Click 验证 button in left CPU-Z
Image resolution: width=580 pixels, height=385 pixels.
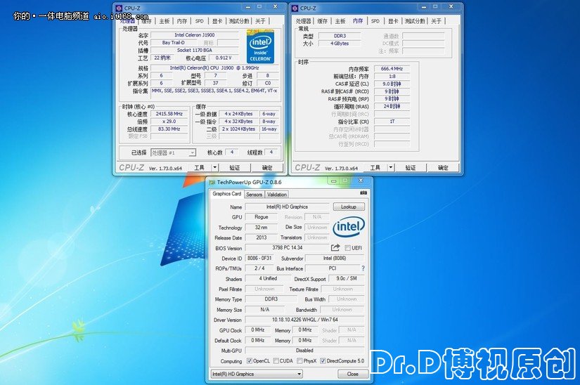(x=235, y=167)
